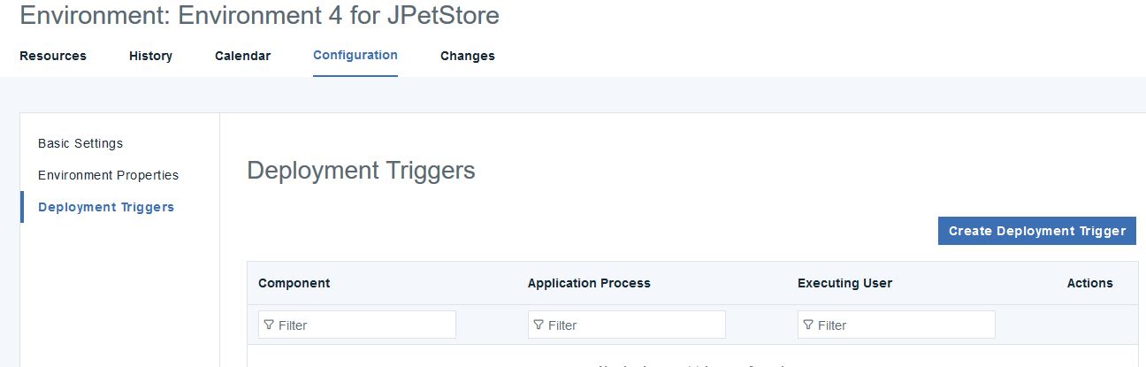Sort by the Component column header
Viewport: 1146px width, 367px height.
[294, 283]
